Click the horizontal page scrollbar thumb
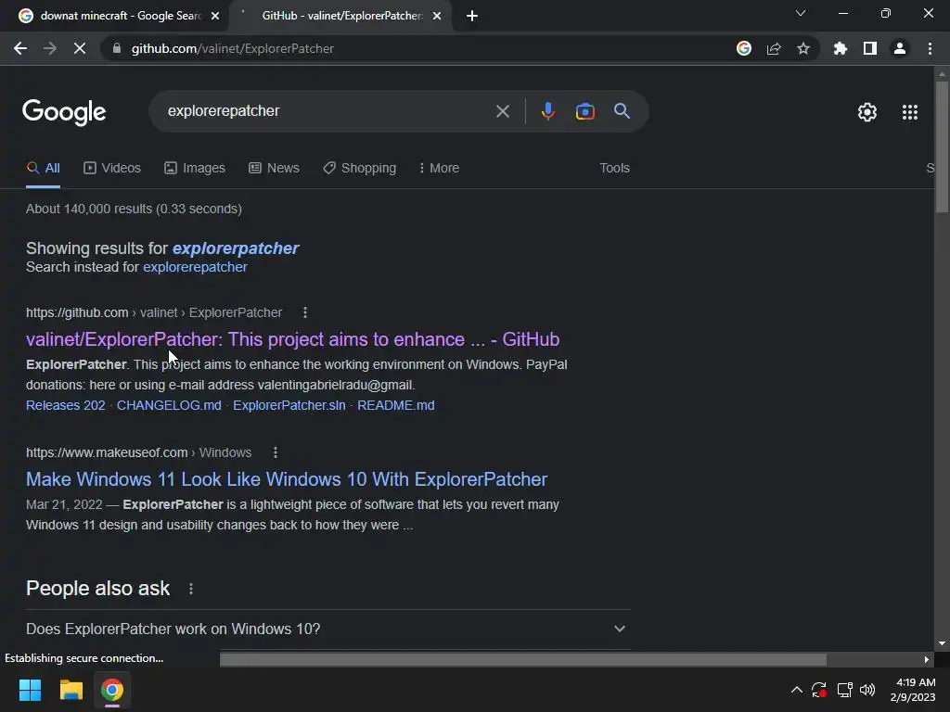 (523, 659)
